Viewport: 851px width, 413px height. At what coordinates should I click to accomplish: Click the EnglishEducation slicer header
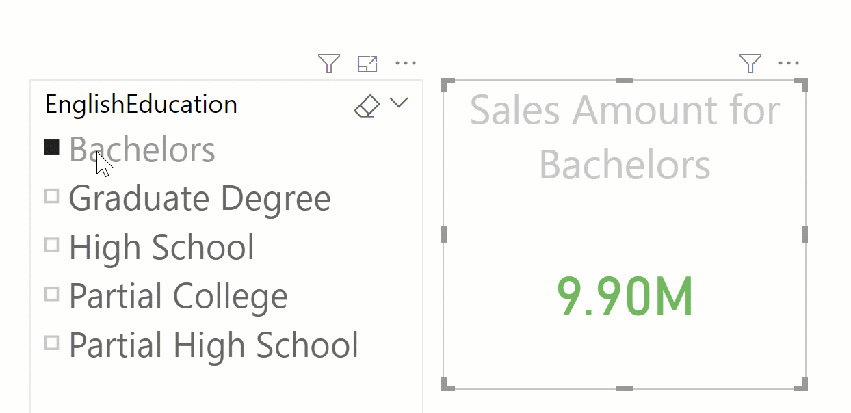point(141,105)
